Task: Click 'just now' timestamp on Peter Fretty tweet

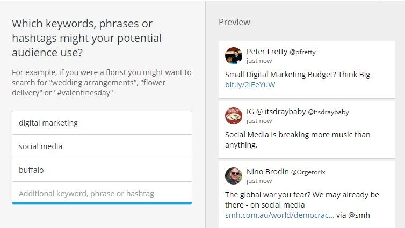Action: coord(259,61)
